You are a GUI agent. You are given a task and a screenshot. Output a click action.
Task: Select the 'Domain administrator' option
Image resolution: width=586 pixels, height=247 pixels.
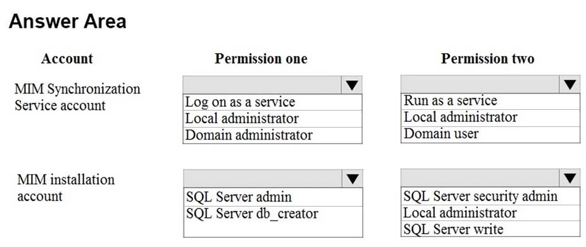click(x=273, y=135)
